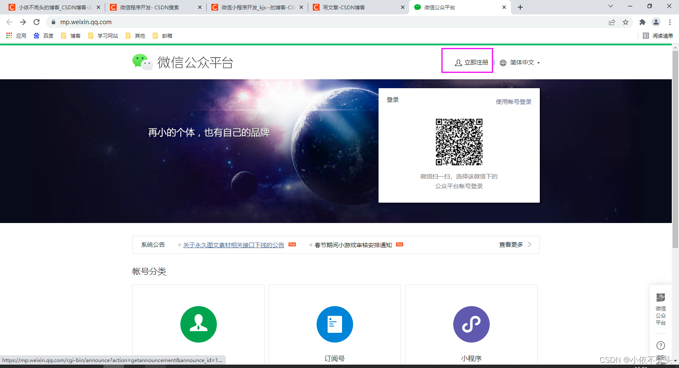This screenshot has height=368, width=679.
Task: Switch to the 微信小程序开发_kjs tab
Action: coord(257,7)
